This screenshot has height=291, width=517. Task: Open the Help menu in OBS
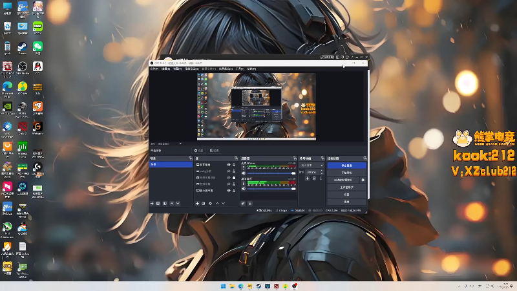tap(251, 69)
